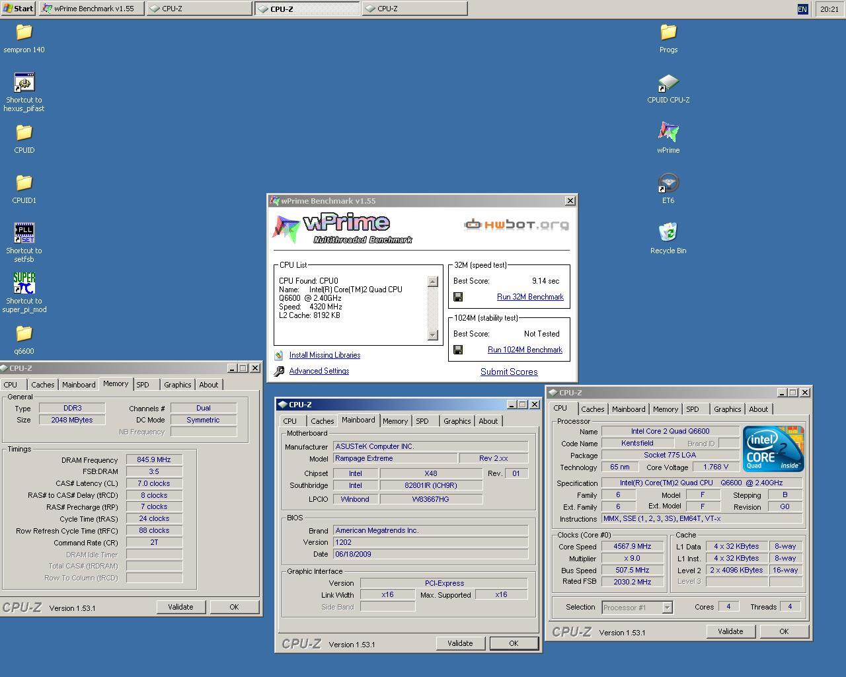This screenshot has width=846, height=677.
Task: Select Graphics tab in Memory CPU-Z window
Action: tap(177, 385)
